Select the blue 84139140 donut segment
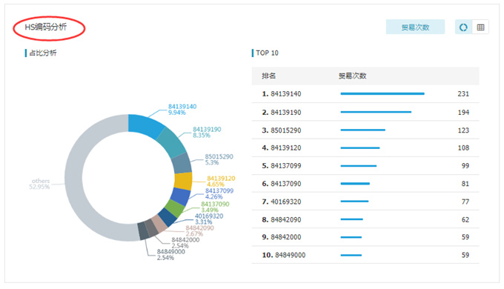Viewport: 504px width, 289px height. (145, 126)
